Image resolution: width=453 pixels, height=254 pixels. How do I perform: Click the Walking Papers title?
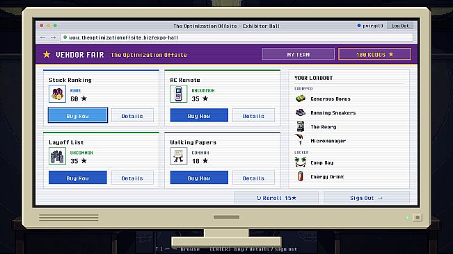click(x=193, y=142)
